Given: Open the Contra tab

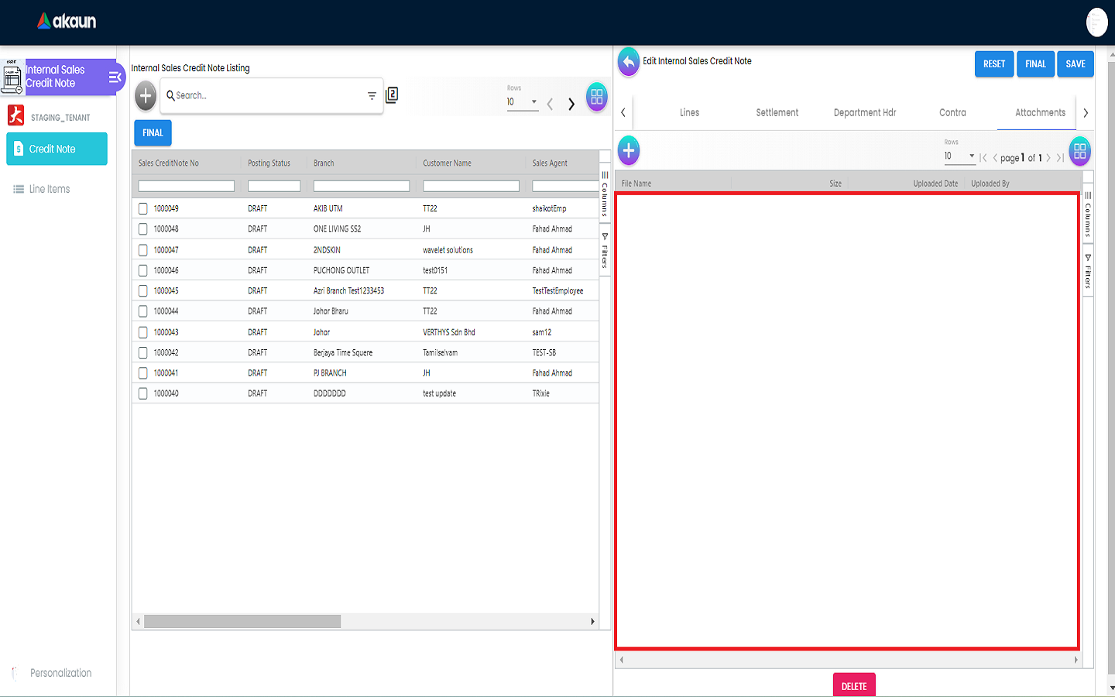Looking at the screenshot, I should tap(952, 113).
